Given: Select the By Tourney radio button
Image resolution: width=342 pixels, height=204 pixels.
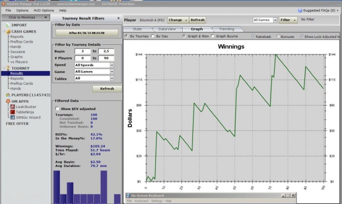Looking at the screenshot, I should click(126, 36).
